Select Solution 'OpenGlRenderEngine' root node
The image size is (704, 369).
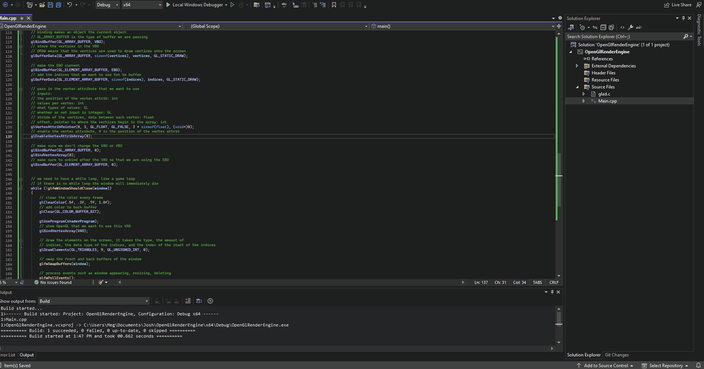tap(624, 44)
